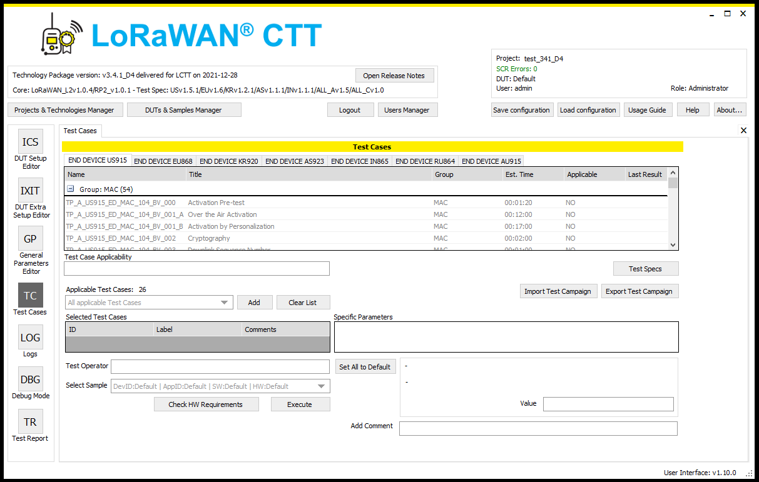Execute the selected test cases
Image resolution: width=759 pixels, height=482 pixels.
(300, 404)
